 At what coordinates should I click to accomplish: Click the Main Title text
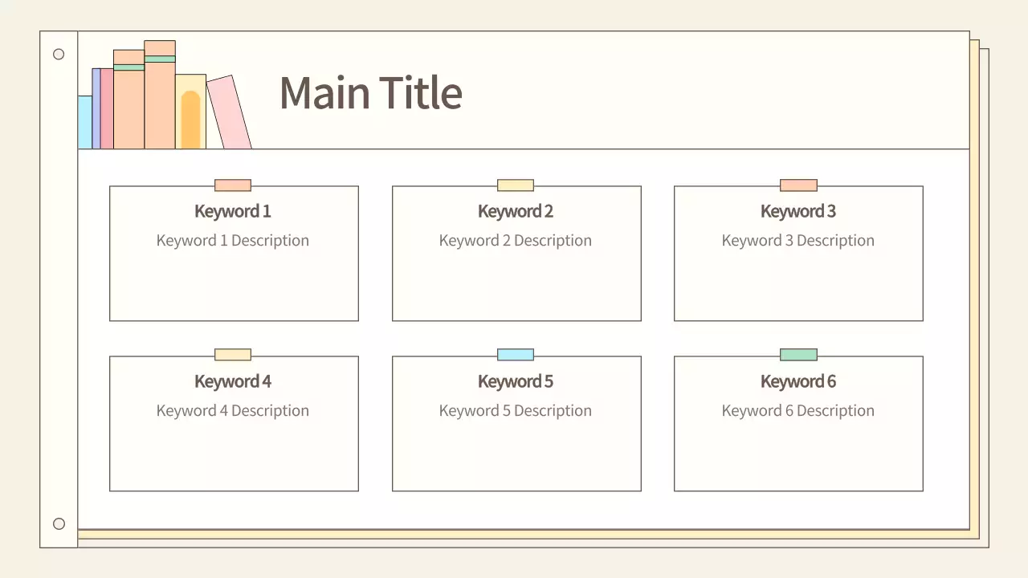point(370,92)
